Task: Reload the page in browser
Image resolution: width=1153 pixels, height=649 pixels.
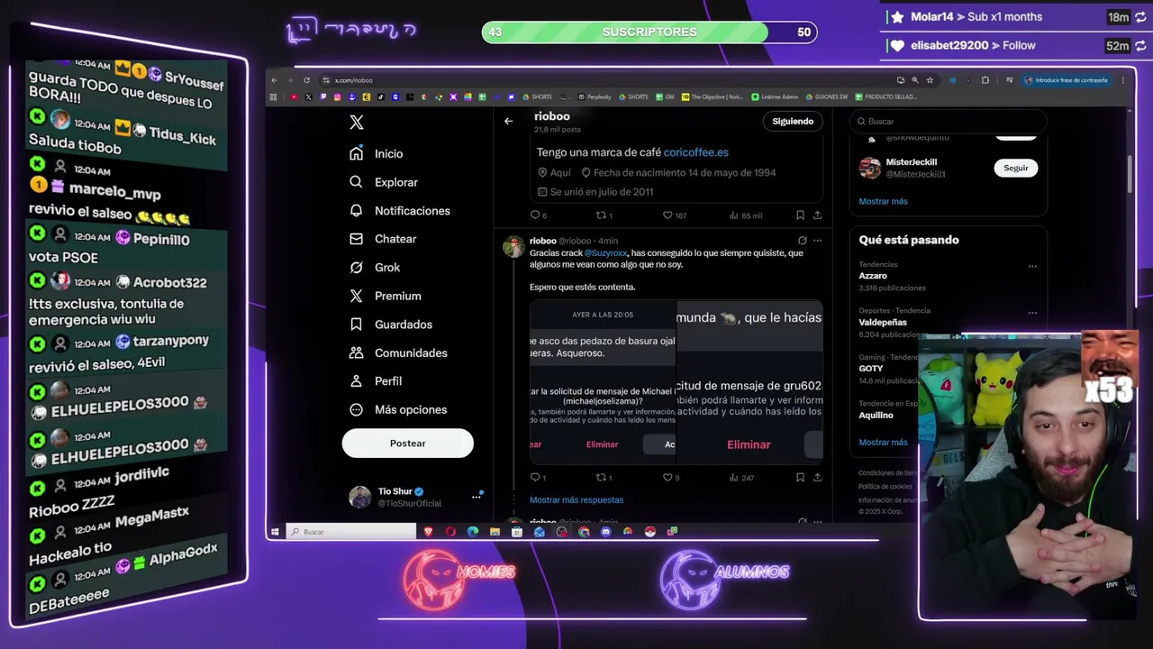Action: point(306,80)
